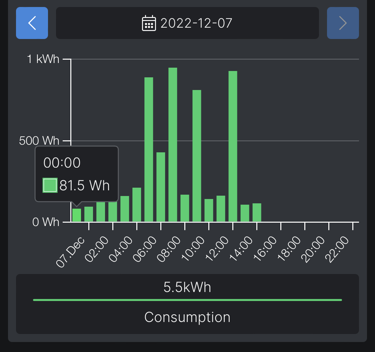Click the 22:00 time axis label

click(x=338, y=250)
